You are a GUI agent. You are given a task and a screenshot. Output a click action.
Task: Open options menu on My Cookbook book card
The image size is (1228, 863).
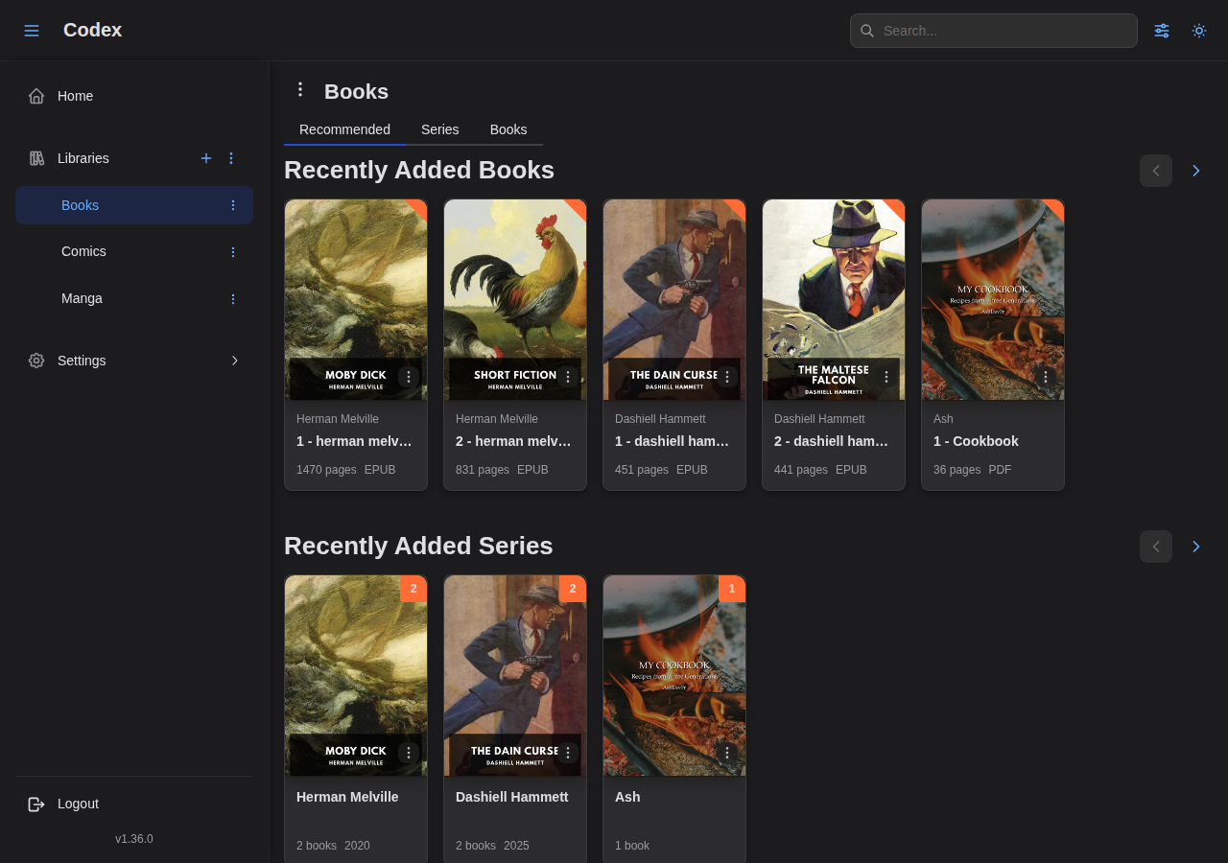(1046, 377)
